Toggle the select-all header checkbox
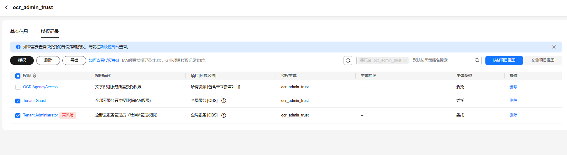 (x=18, y=76)
